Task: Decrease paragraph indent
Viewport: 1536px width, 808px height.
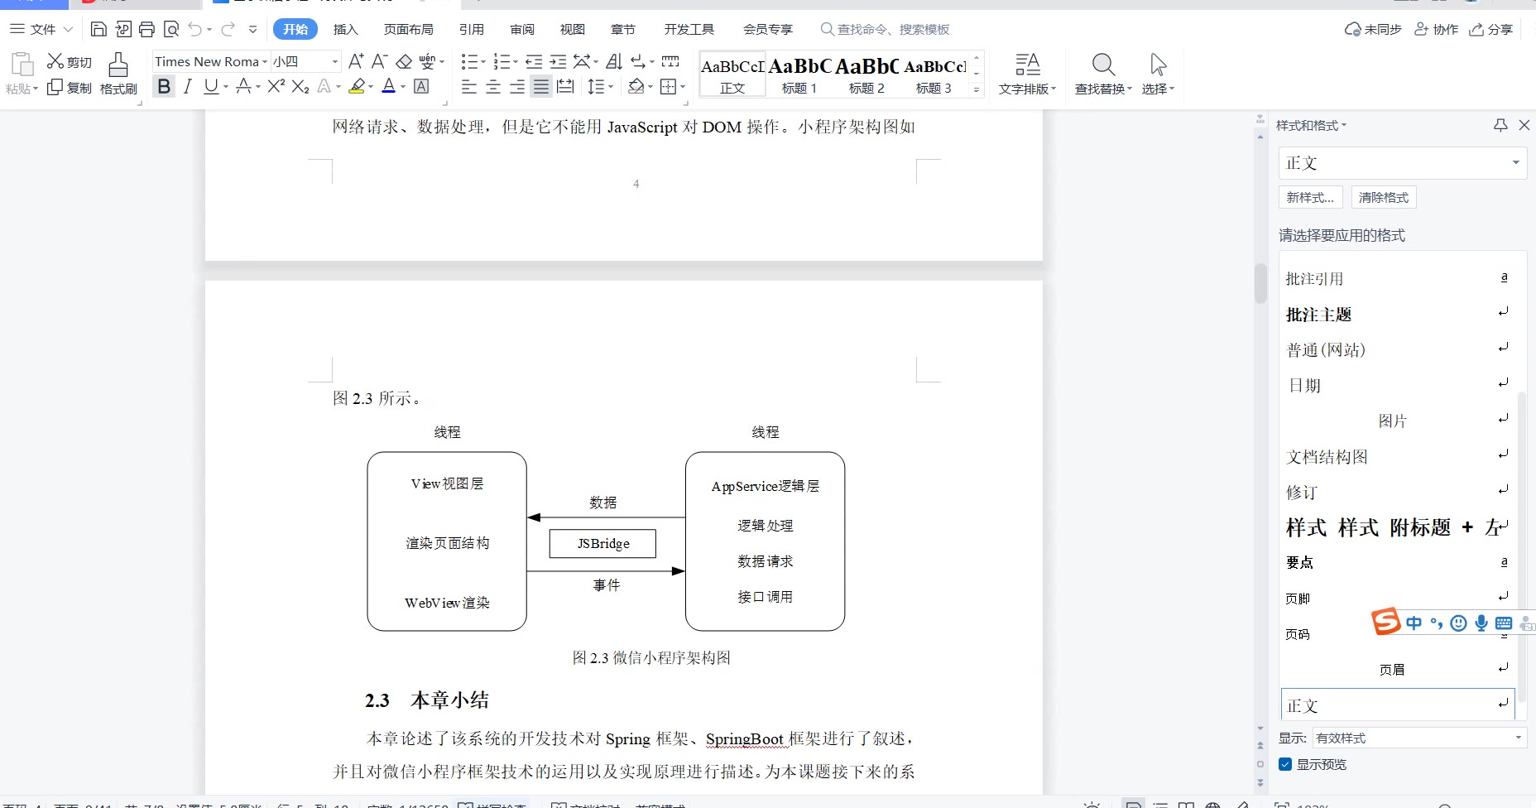Action: coord(534,61)
